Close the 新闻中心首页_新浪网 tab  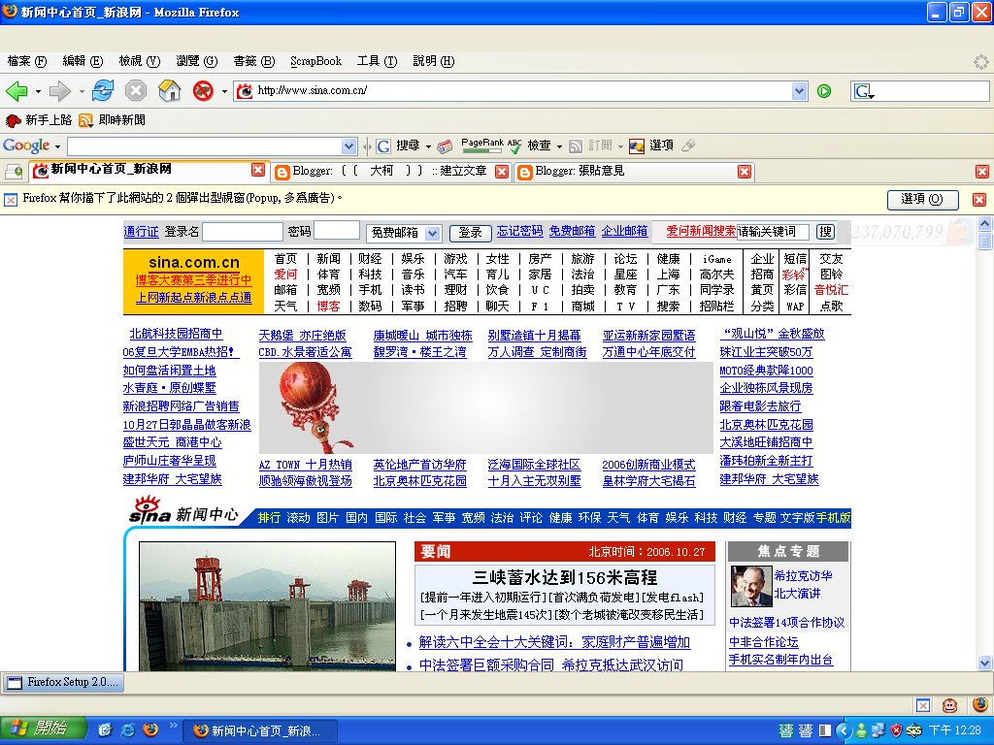[258, 170]
